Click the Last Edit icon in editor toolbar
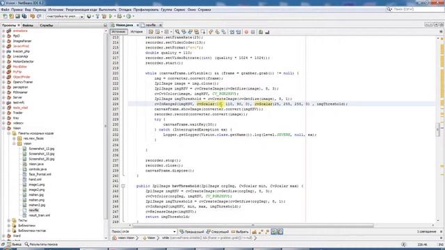 [x=151, y=32]
